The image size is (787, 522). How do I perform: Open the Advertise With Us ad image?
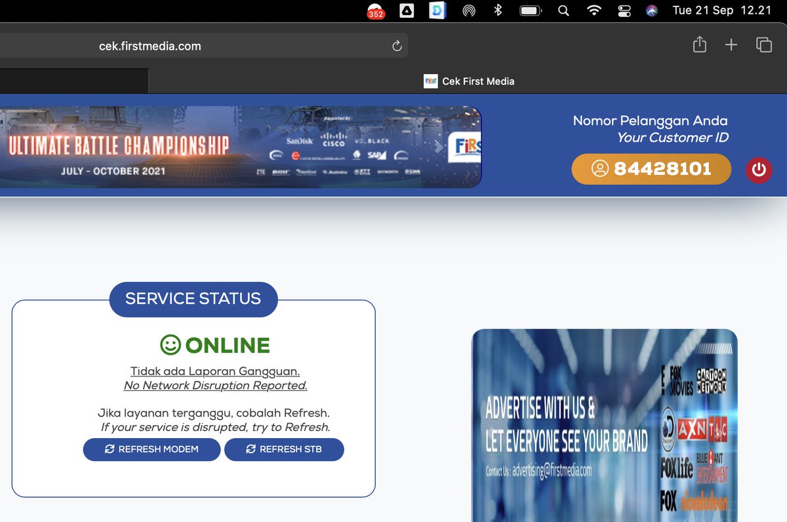point(605,425)
